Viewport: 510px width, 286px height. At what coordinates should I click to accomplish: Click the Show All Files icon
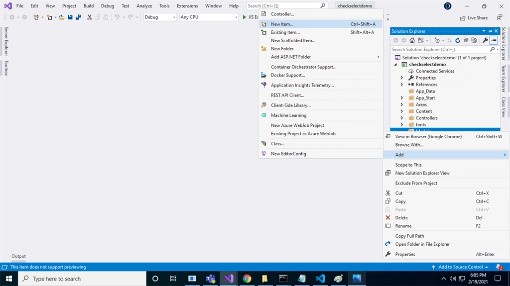[474, 40]
